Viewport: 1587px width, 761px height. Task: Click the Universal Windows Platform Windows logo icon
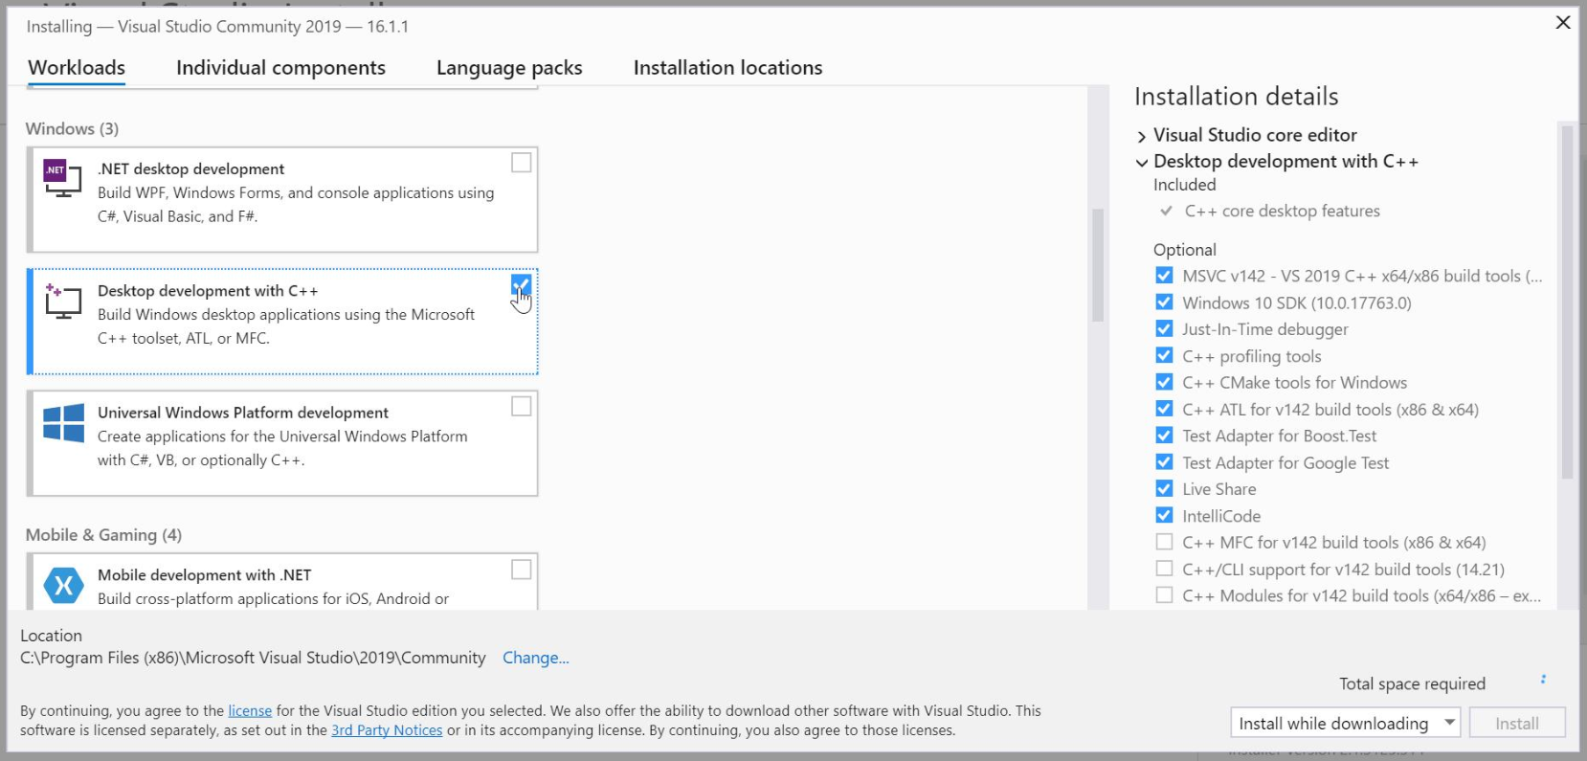64,423
